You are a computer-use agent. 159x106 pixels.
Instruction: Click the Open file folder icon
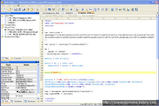[10, 9]
